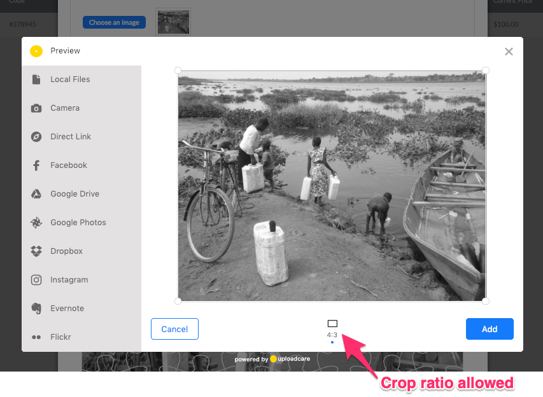
Task: Select the Flickr source tab
Action: (x=81, y=337)
